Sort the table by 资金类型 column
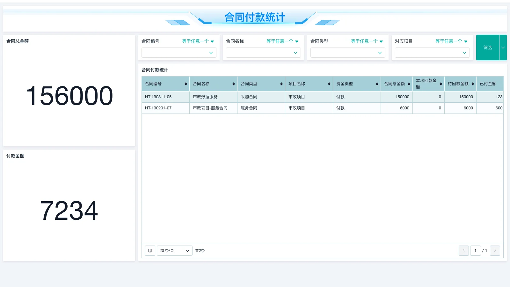Image resolution: width=510 pixels, height=287 pixels. pos(378,84)
